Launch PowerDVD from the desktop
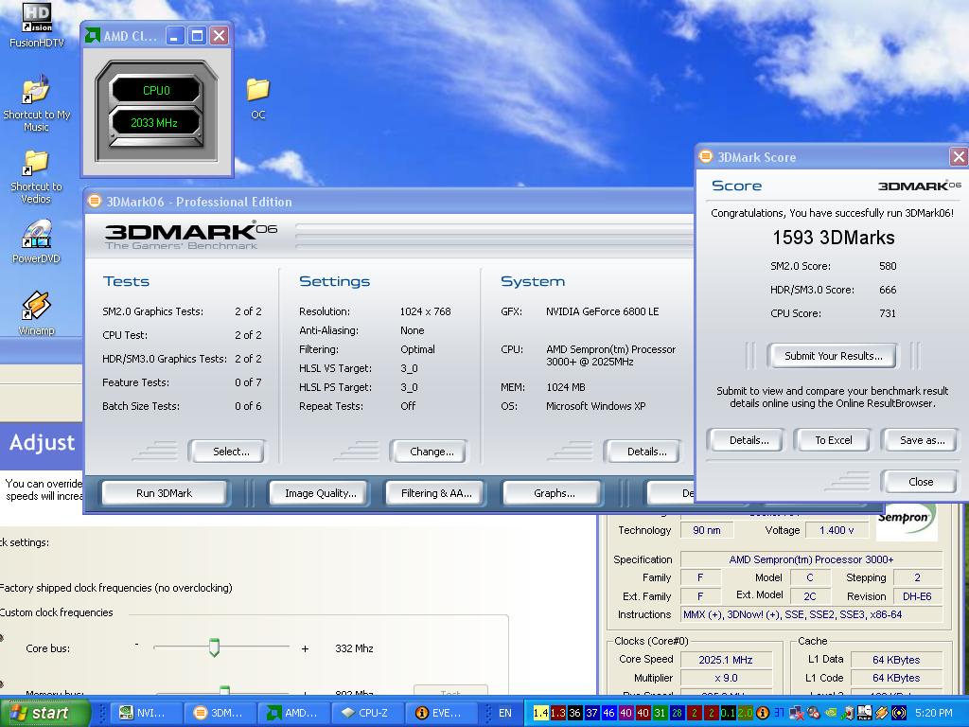The width and height of the screenshot is (969, 727). coord(36,241)
